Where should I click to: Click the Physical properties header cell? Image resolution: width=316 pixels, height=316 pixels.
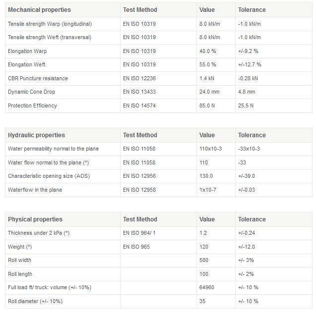[35, 219]
